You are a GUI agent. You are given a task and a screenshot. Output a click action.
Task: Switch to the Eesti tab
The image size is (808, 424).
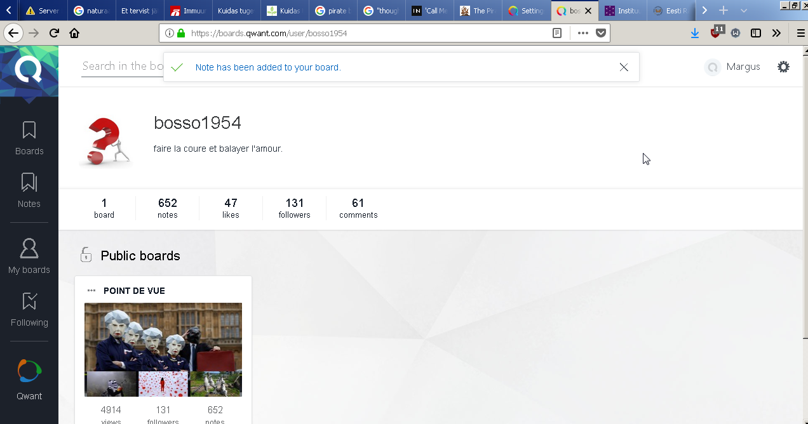(x=671, y=11)
